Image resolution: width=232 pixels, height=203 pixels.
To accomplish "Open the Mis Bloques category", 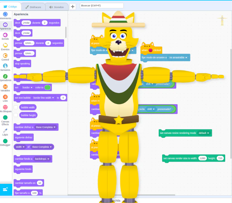I will [x=5, y=109].
